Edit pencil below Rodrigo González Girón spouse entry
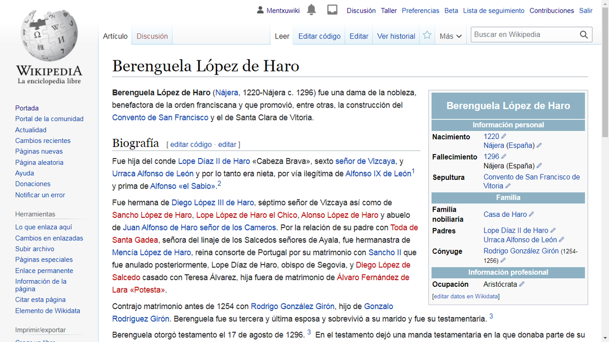Image resolution: width=609 pixels, height=342 pixels. click(x=503, y=260)
